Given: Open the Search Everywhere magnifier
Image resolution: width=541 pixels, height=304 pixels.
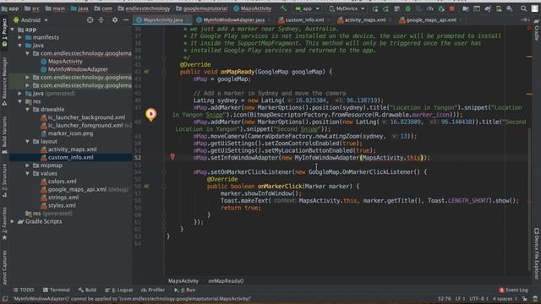Looking at the screenshot, I should tap(523, 8).
